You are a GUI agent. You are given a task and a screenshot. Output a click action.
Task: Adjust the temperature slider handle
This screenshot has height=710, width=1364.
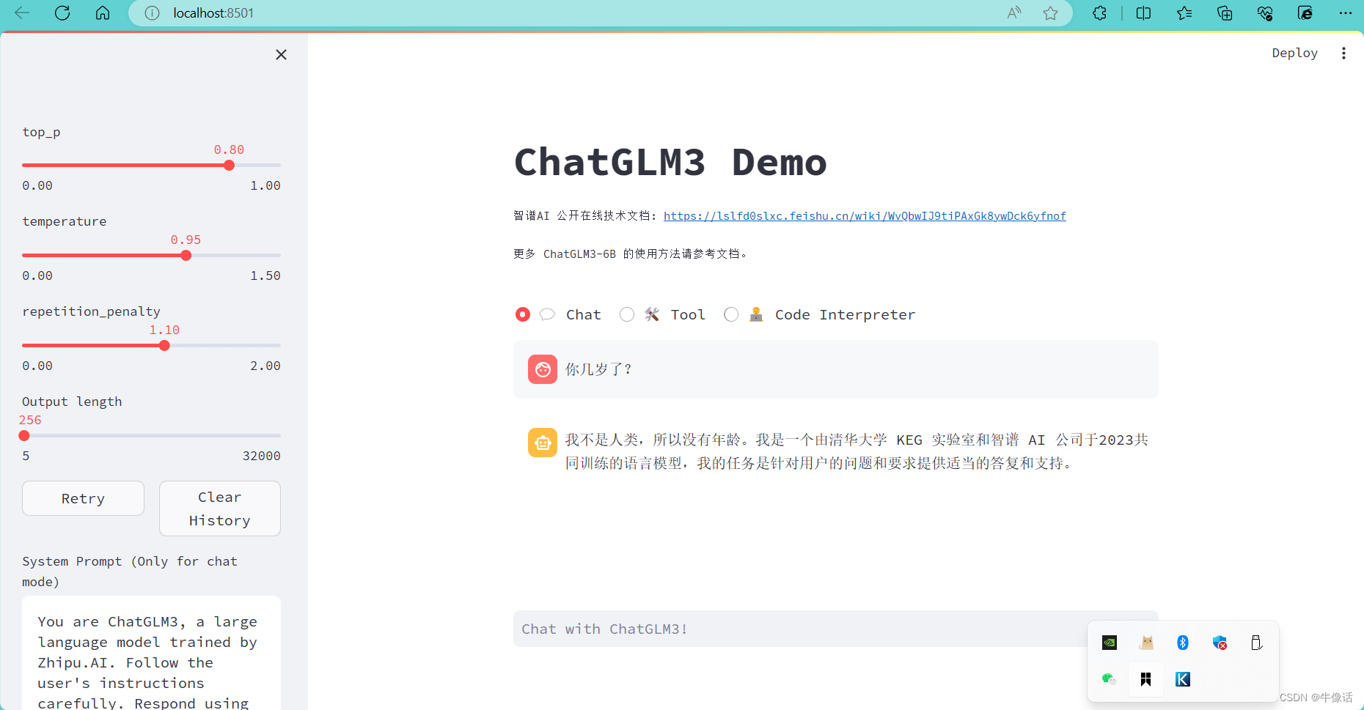point(186,256)
